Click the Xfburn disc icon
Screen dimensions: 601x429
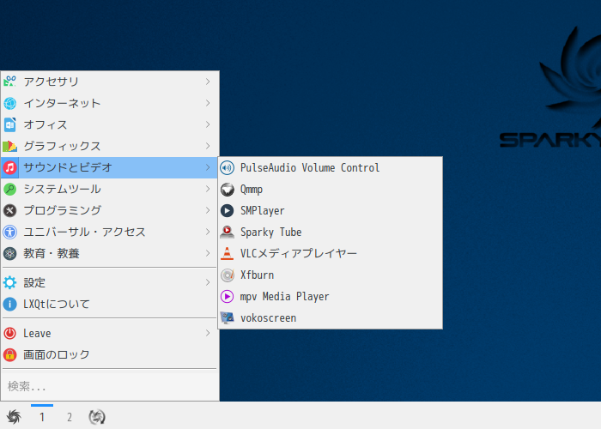tap(228, 275)
